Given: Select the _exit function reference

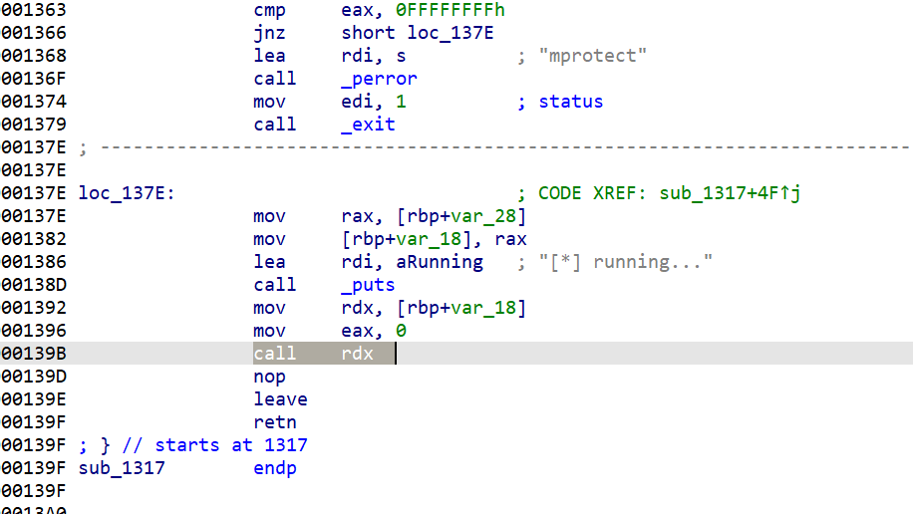Looking at the screenshot, I should click(x=368, y=125).
